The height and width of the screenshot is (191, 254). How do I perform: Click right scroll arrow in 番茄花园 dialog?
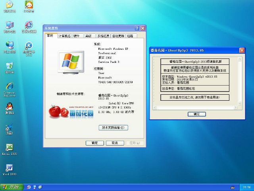pyautogui.click(x=236, y=107)
